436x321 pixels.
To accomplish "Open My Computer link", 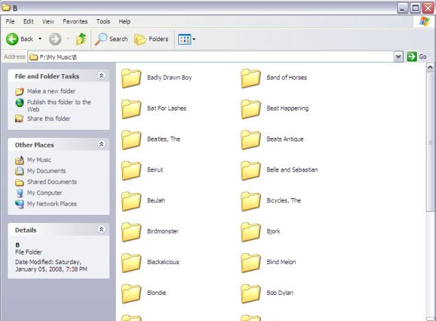I will [45, 193].
